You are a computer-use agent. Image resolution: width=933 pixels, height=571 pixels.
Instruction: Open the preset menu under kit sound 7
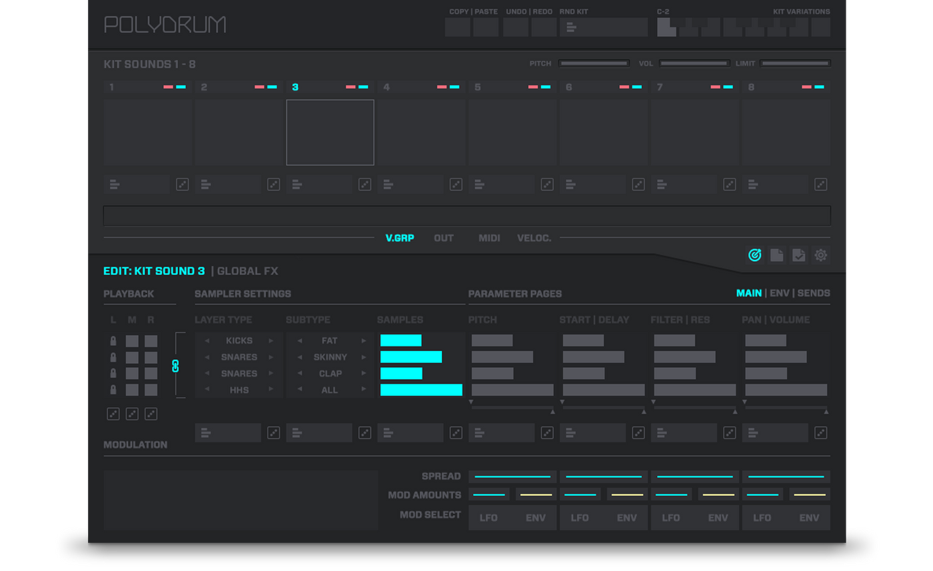[x=684, y=185]
